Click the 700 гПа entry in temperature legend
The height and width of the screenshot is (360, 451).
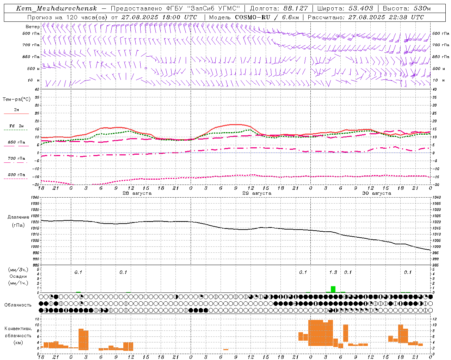pos(17,159)
